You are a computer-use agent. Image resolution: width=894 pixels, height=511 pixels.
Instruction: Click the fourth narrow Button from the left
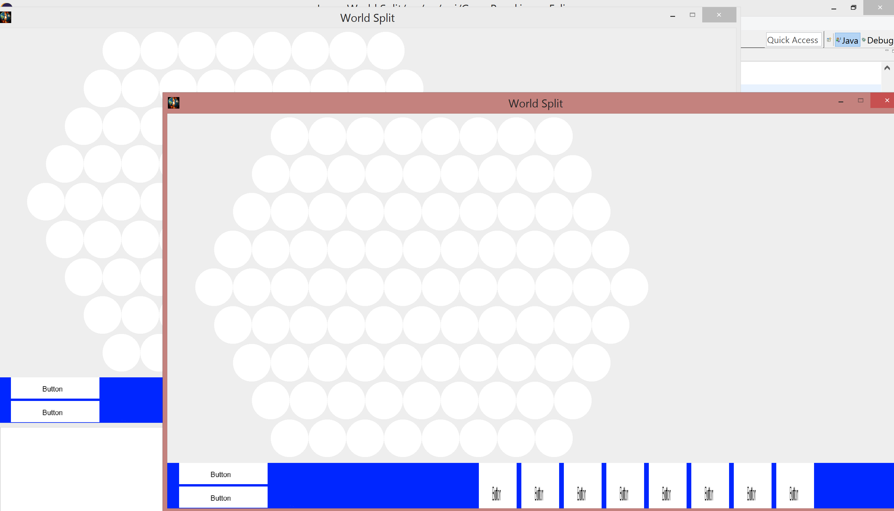[x=625, y=485]
